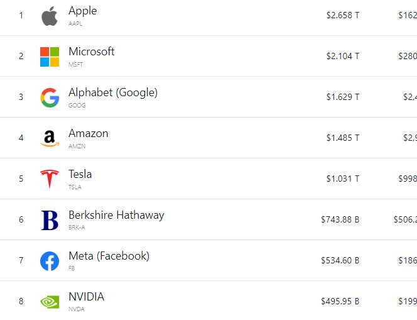Open the NVIDIA company page
This screenshot has width=417, height=320.
(x=86, y=297)
